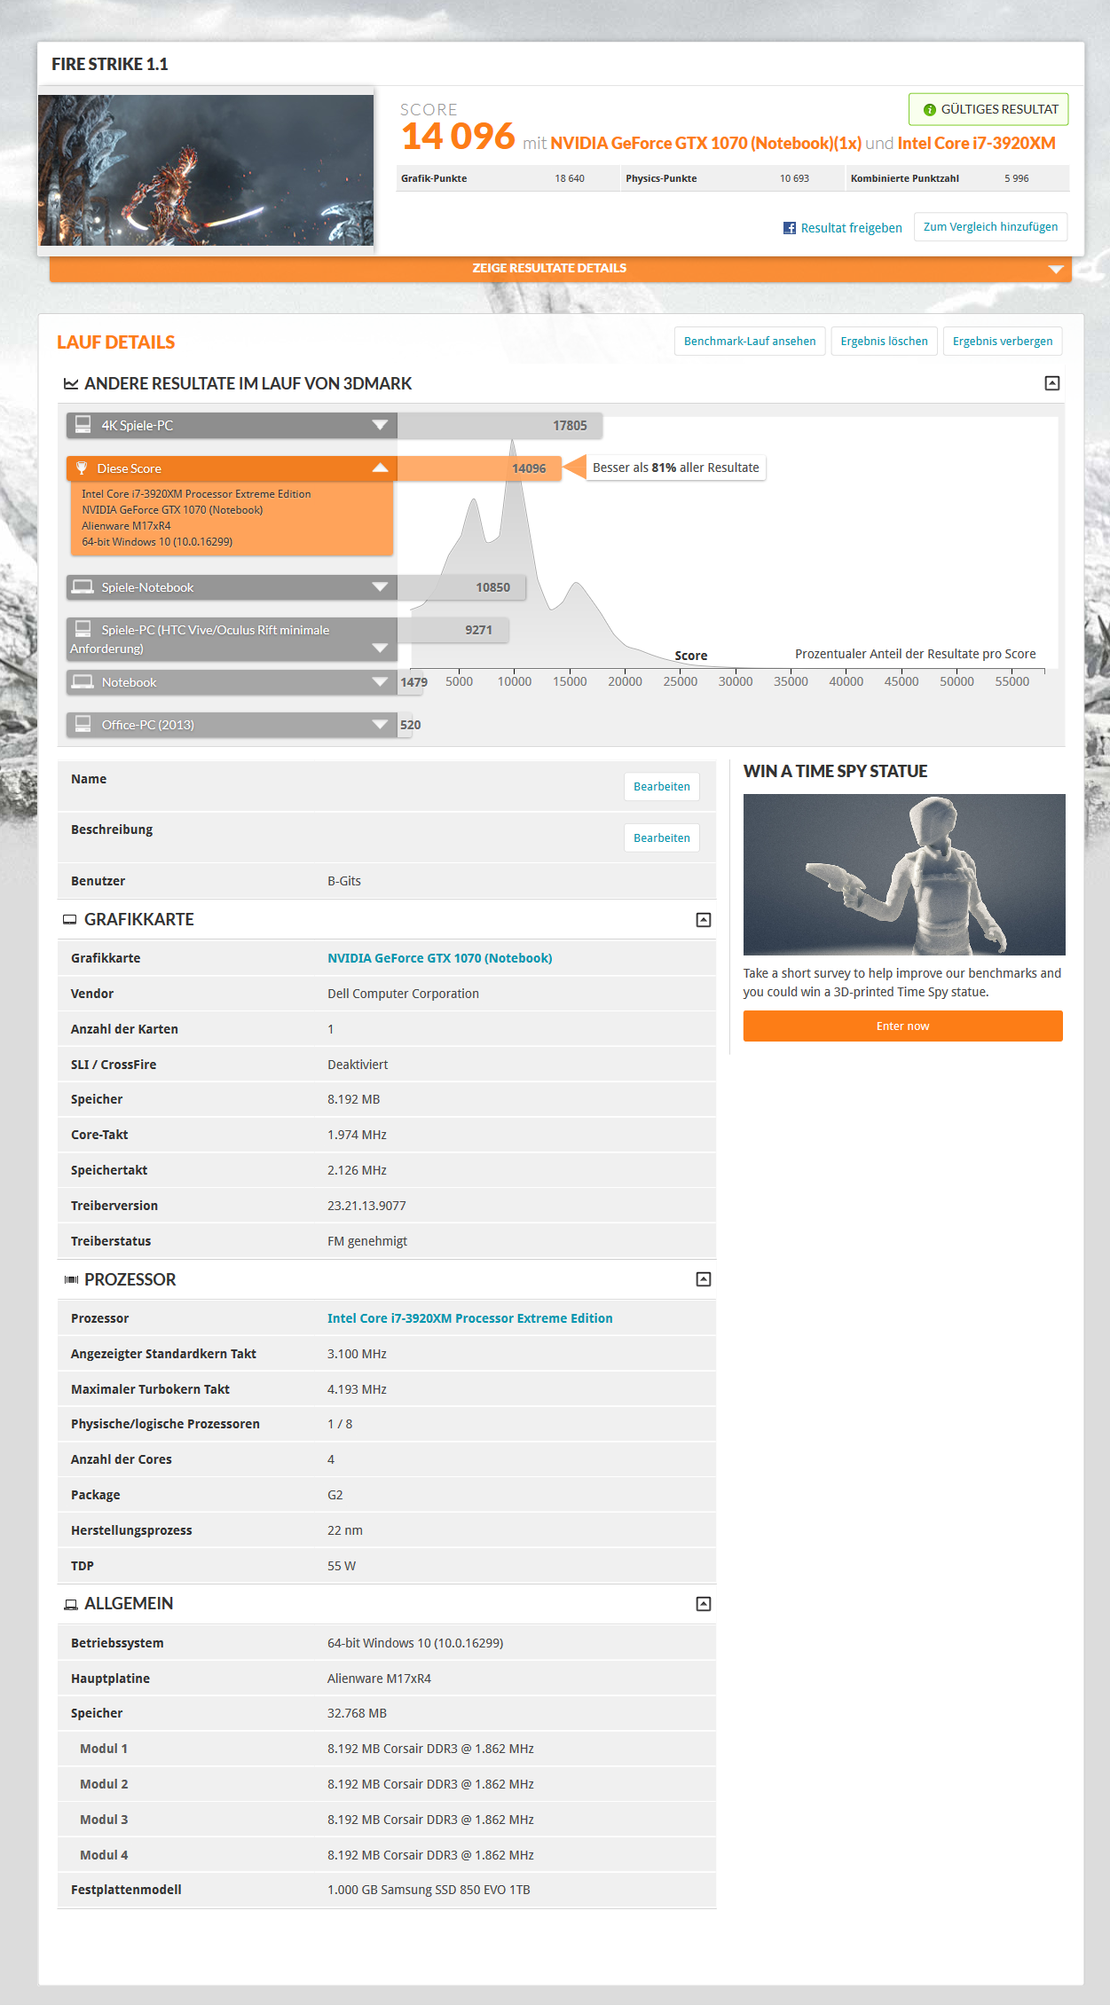Collapse the Grafikkarte section
This screenshot has height=2005, width=1110.
pyautogui.click(x=704, y=920)
